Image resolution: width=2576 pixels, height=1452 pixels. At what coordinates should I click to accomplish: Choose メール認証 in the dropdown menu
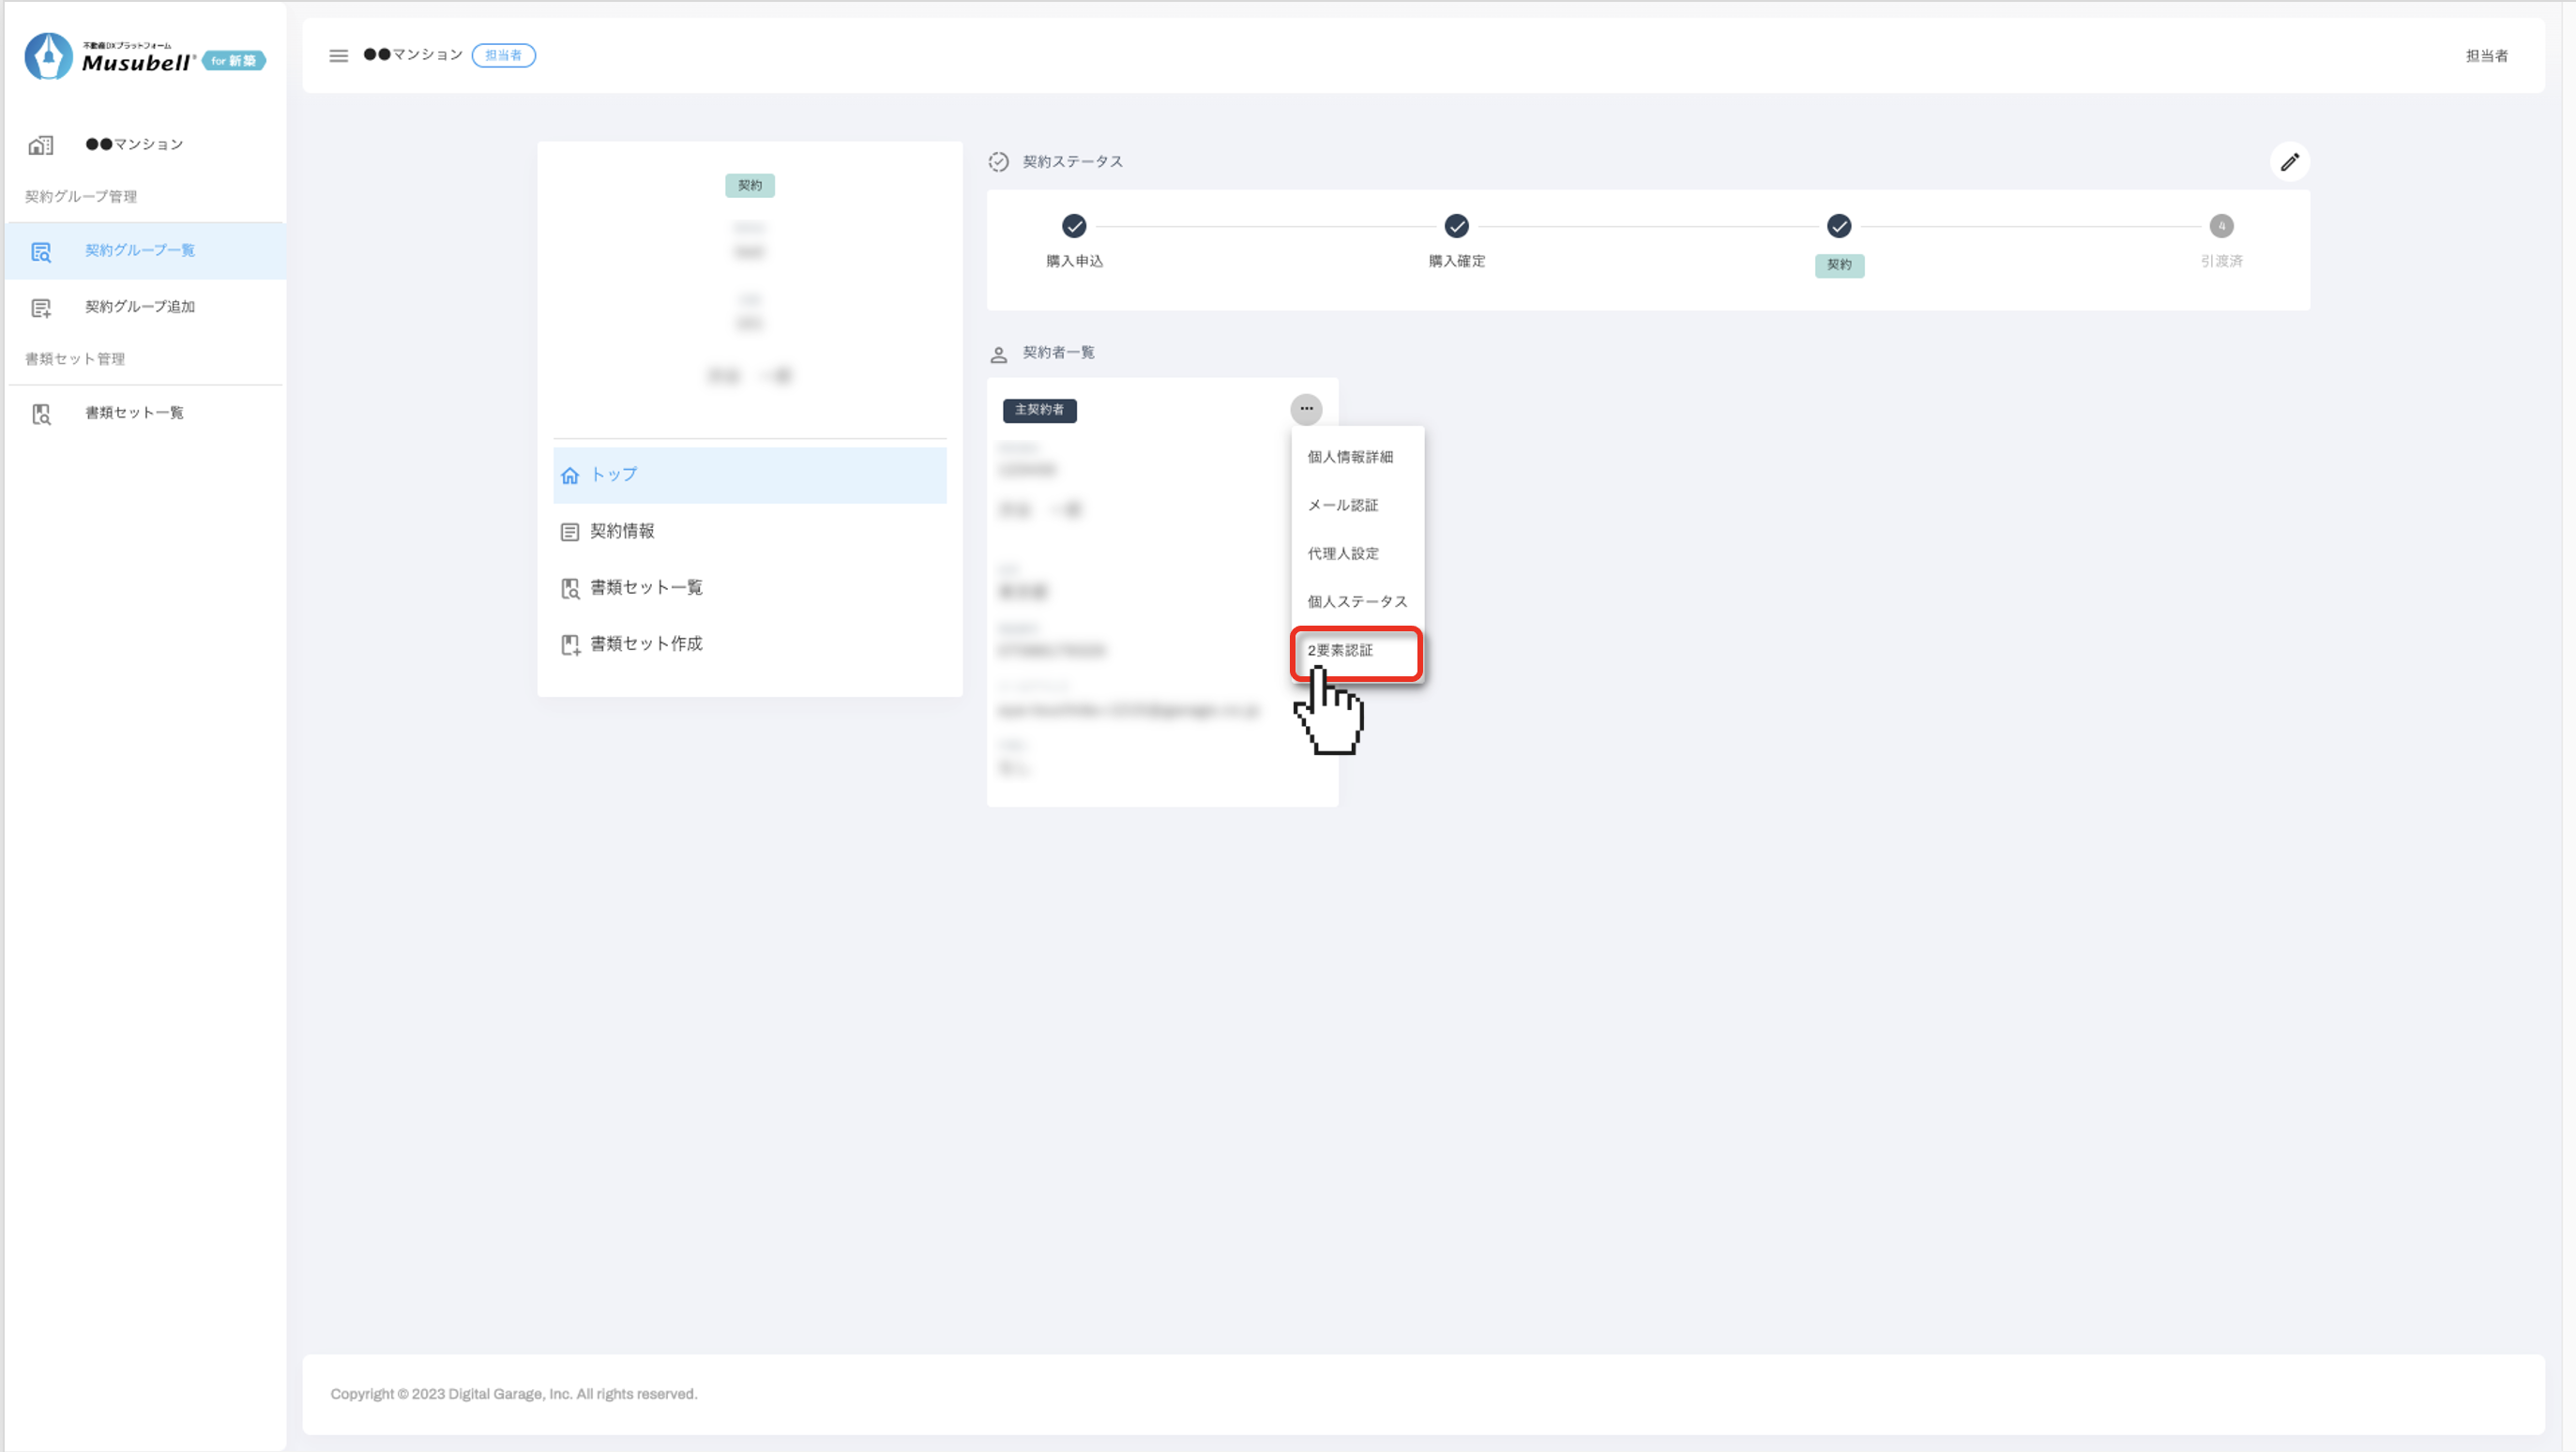pyautogui.click(x=1343, y=506)
